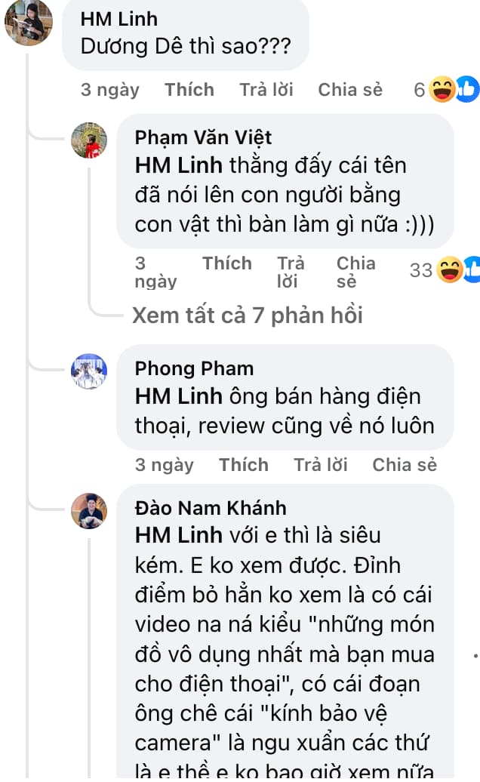Like HM Linh's comment with Thích
480x782 pixels.
pyautogui.click(x=189, y=90)
